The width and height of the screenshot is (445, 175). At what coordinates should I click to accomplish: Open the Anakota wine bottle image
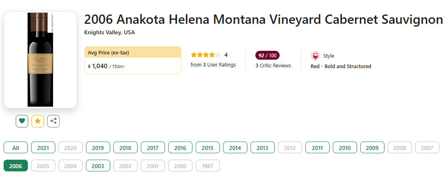40,60
